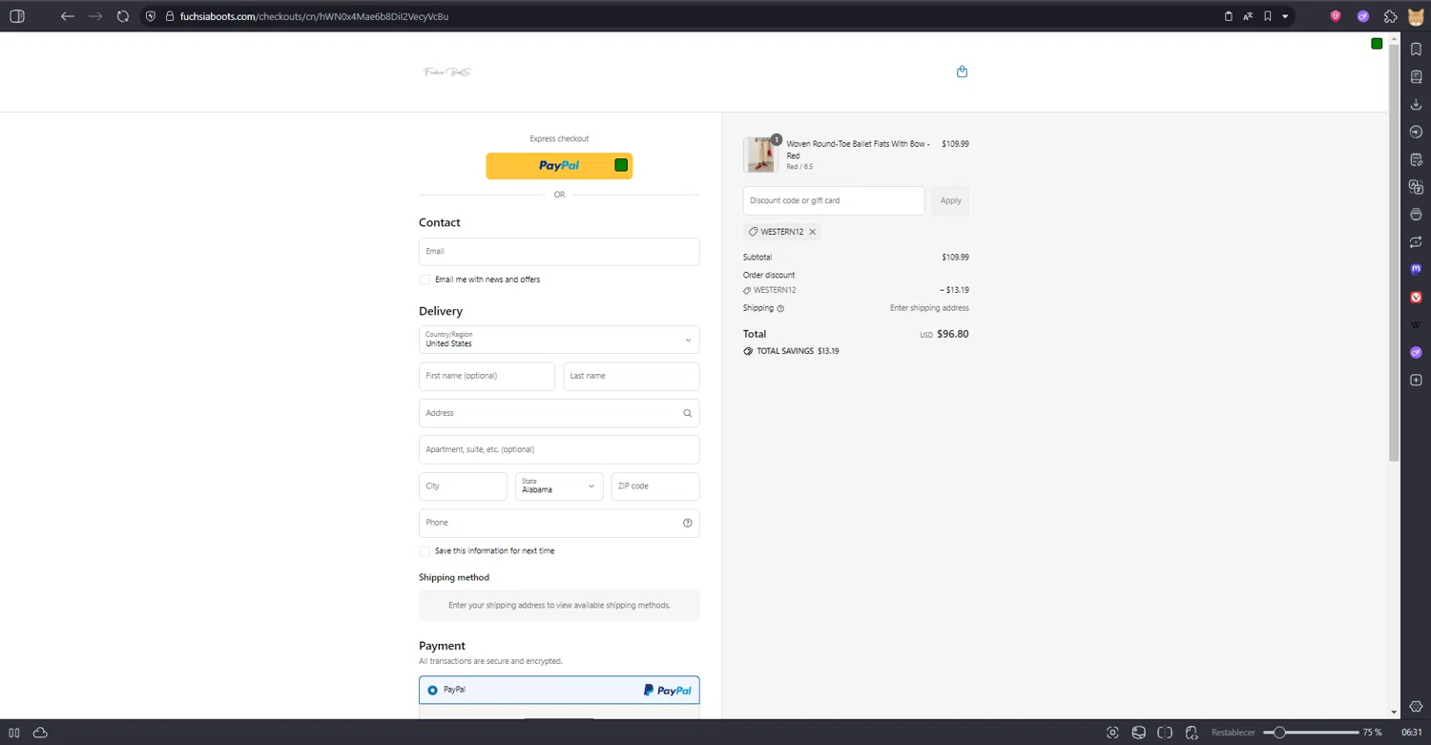Viewport: 1431px width, 745px height.
Task: Open the History panel
Action: click(1417, 132)
